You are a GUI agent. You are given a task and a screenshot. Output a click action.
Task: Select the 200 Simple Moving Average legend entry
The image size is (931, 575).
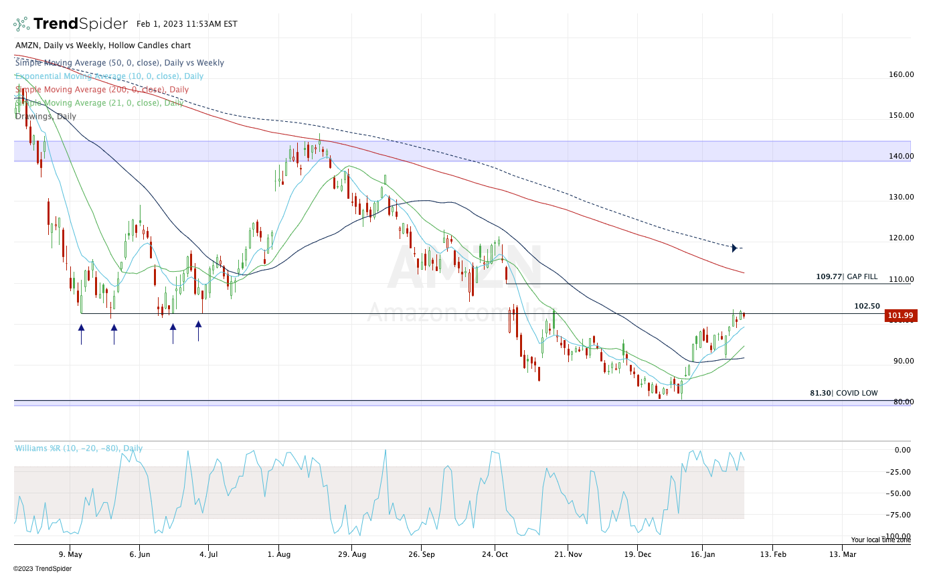(102, 90)
